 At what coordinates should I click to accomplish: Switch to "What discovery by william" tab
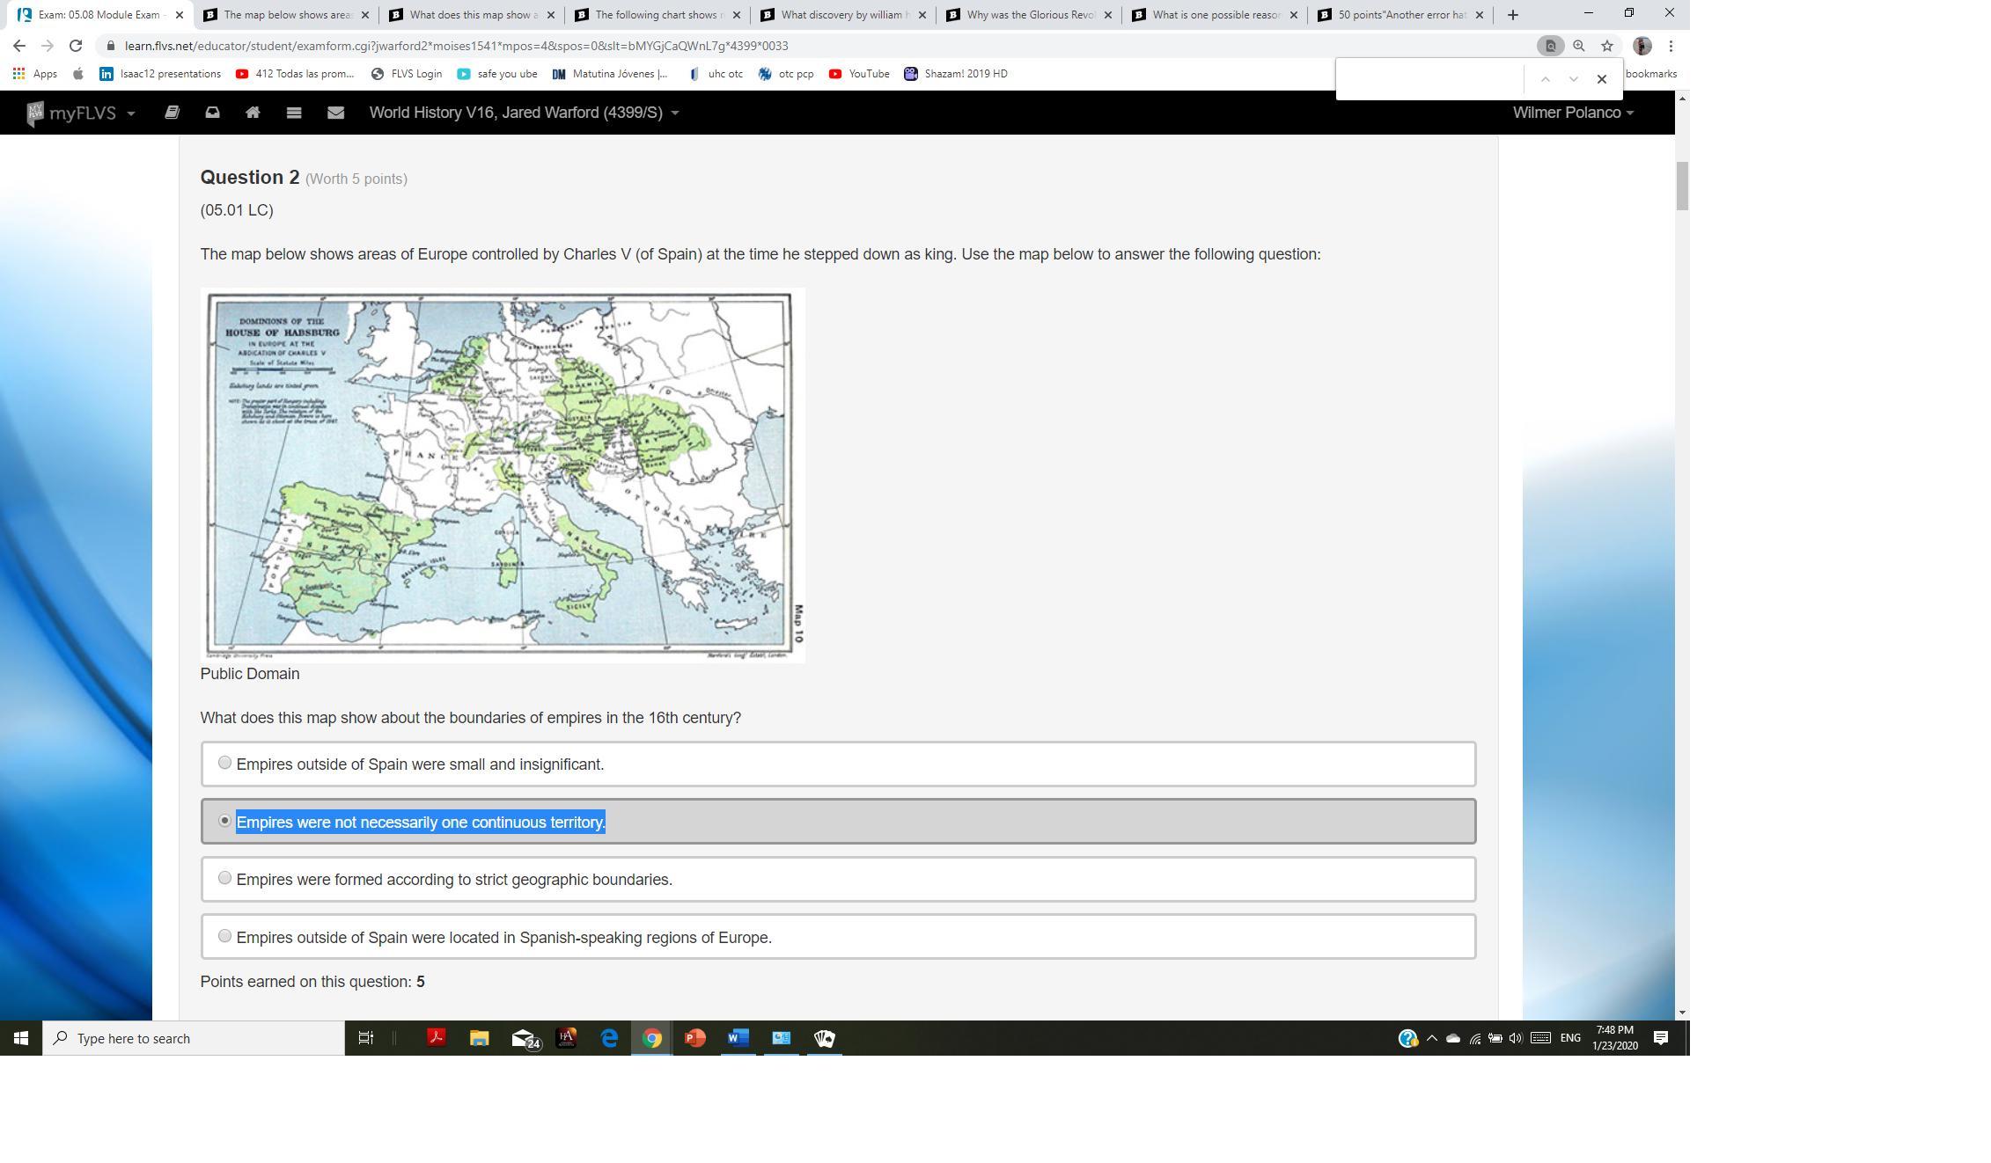pos(843,15)
